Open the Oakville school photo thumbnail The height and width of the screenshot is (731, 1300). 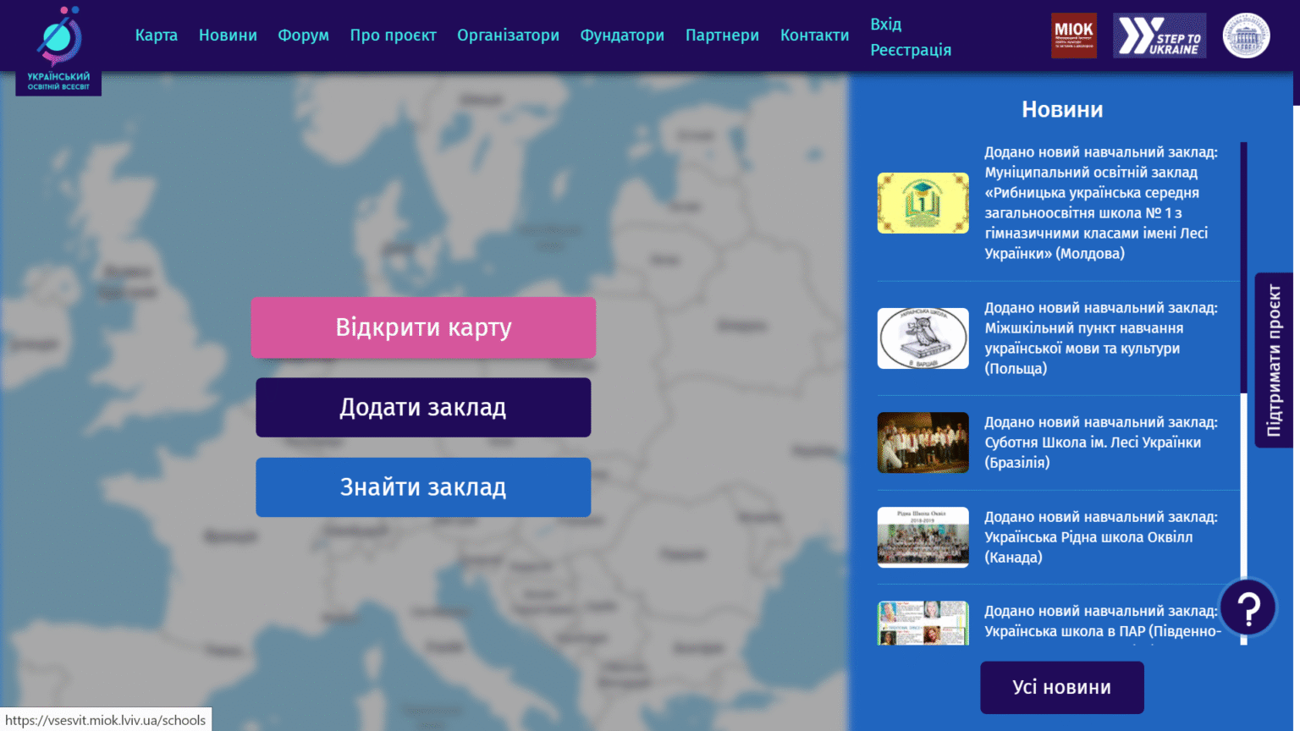923,537
